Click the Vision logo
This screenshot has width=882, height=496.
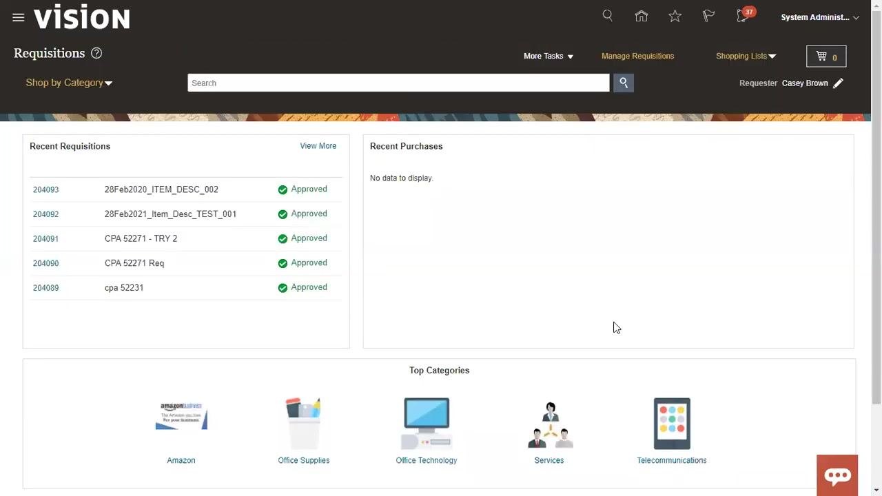[82, 17]
